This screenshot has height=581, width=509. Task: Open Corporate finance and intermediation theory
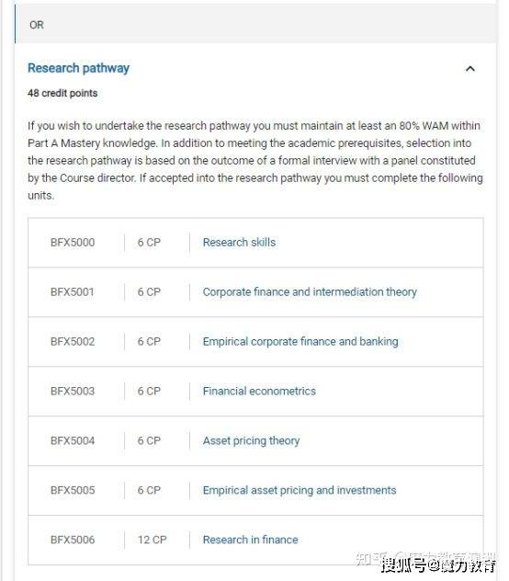click(x=310, y=292)
